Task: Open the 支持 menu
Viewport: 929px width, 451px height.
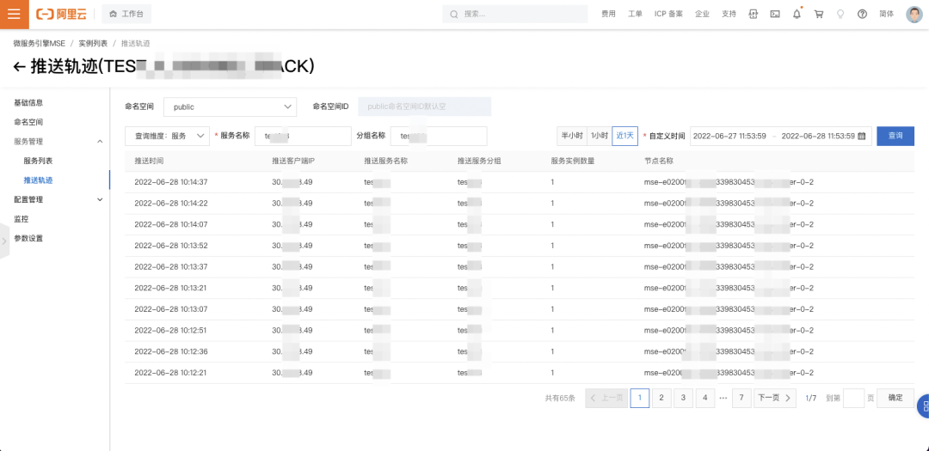Action: pos(729,14)
